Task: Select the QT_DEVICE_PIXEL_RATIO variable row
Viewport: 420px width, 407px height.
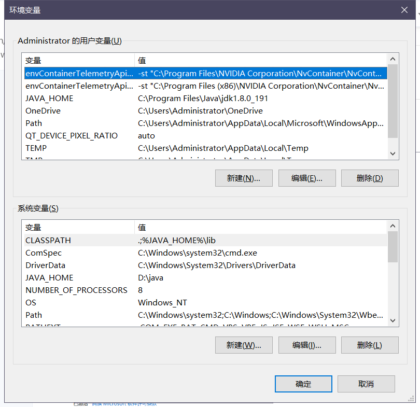Action: [x=206, y=135]
